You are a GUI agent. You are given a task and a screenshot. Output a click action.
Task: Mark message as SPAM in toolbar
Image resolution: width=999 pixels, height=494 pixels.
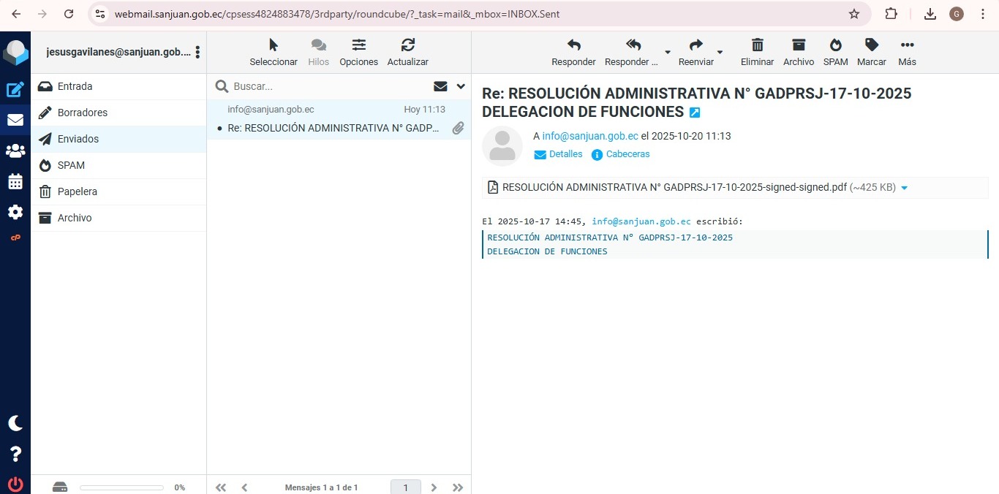pos(835,51)
